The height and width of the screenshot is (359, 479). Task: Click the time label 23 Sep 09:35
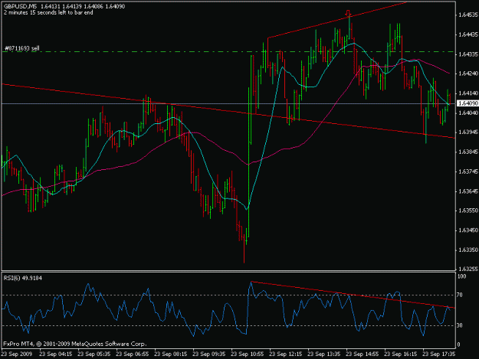[209, 354]
